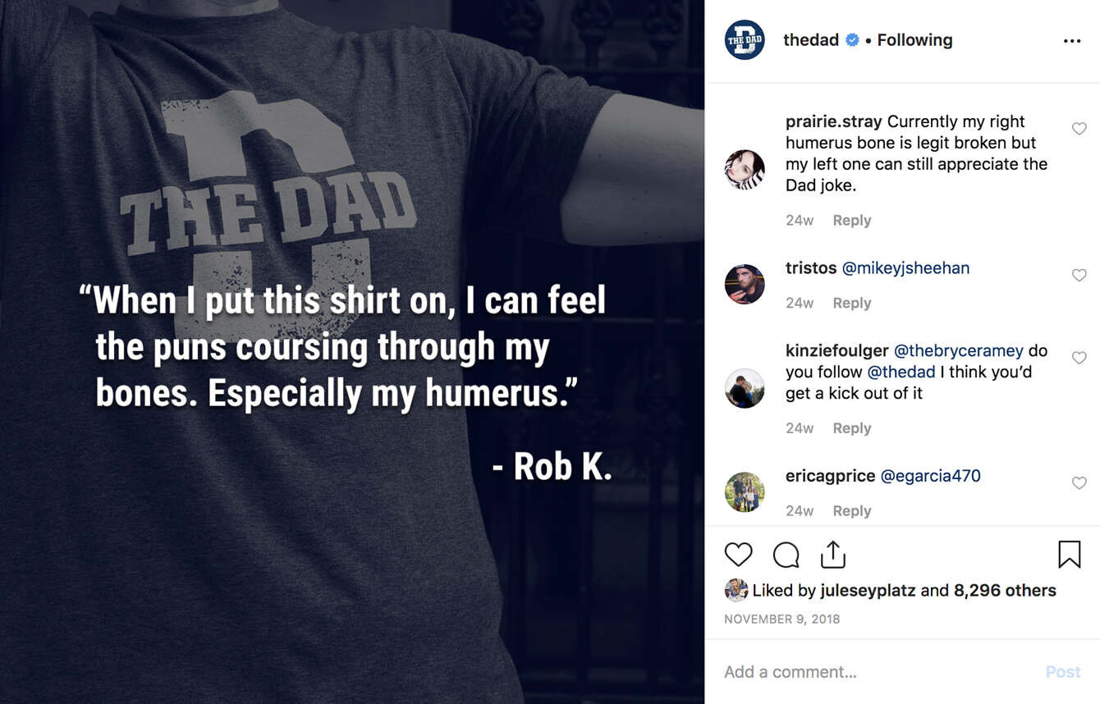Open the @egarcia470 mention link

pyautogui.click(x=930, y=476)
